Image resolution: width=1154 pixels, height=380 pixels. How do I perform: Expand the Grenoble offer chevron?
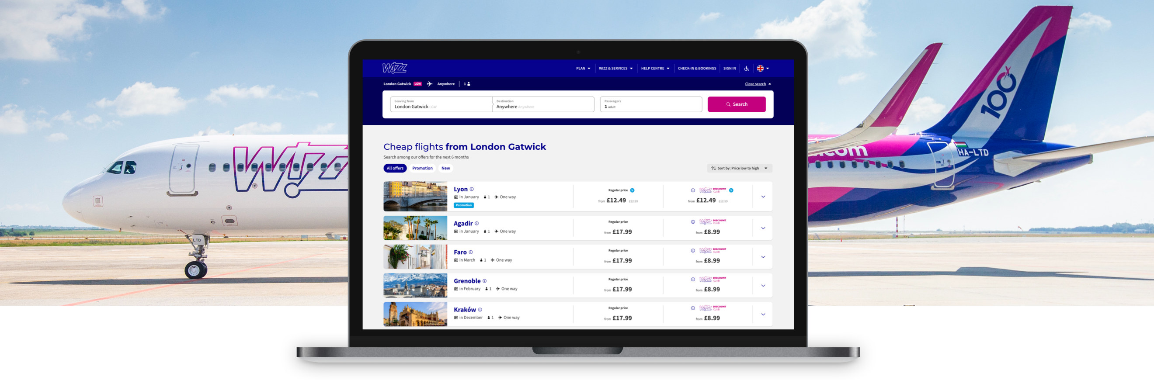(763, 286)
